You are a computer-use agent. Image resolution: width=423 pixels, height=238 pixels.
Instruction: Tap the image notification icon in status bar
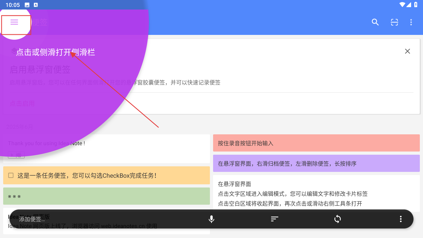coord(27,5)
